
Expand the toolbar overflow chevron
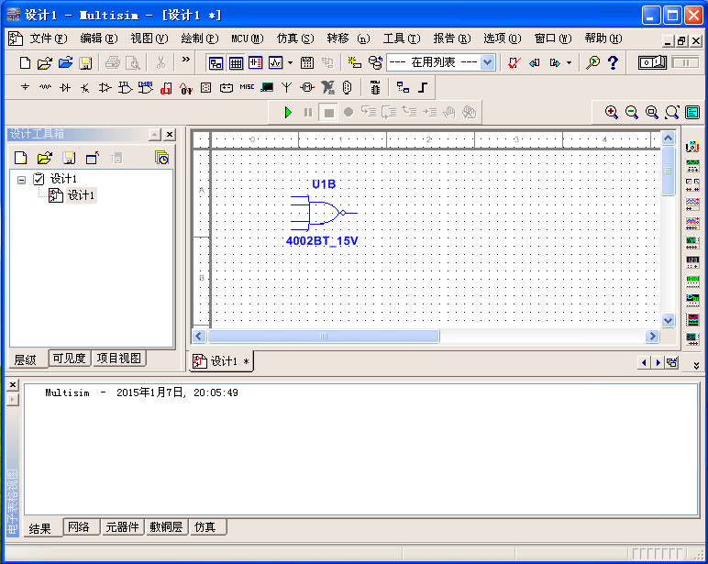click(185, 60)
